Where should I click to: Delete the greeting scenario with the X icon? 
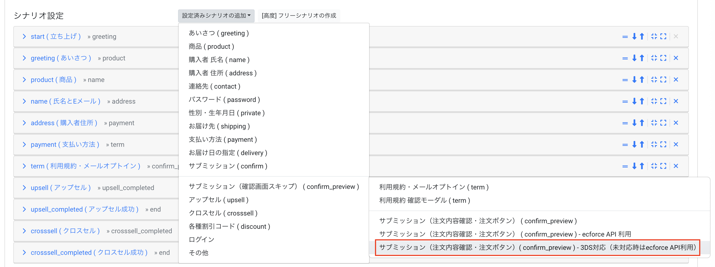coord(676,58)
